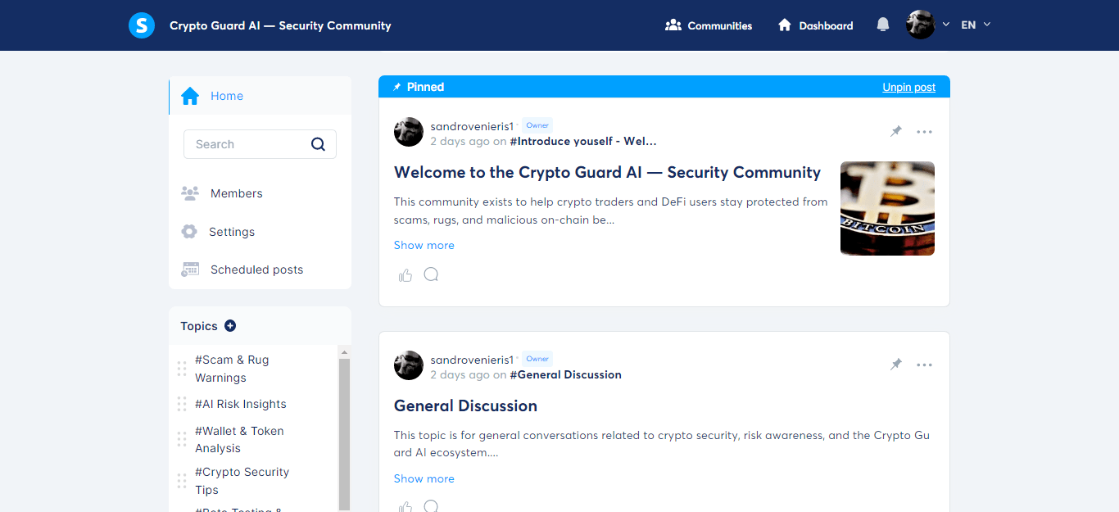Viewport: 1119px width, 512px height.
Task: Open the Communities page
Action: [x=709, y=25]
